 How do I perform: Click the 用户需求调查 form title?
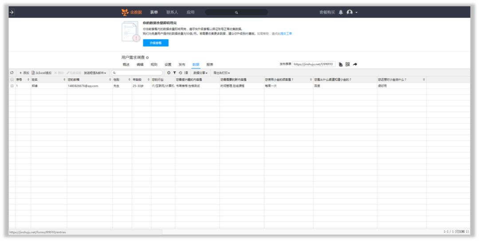point(133,58)
